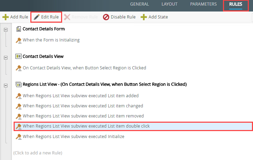Collapse the Regions List View group
This screenshot has height=160, width=253.
6,85
